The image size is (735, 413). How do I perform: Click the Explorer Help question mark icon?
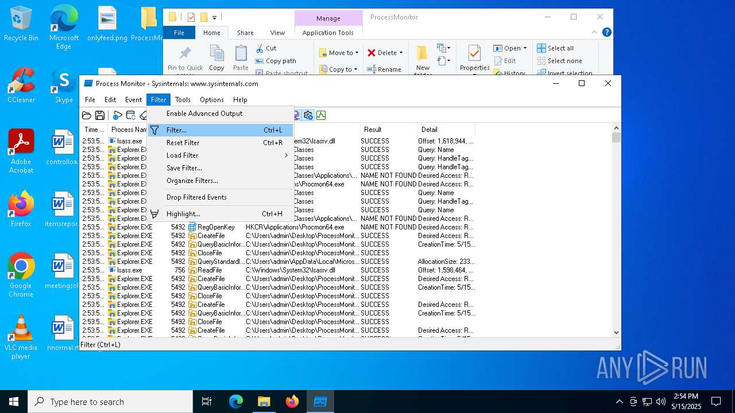[607, 33]
